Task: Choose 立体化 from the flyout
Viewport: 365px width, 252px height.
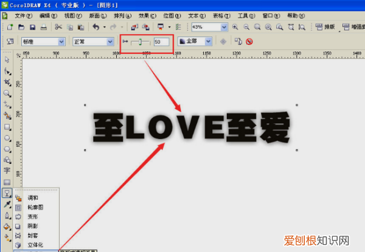Action: tap(36, 245)
